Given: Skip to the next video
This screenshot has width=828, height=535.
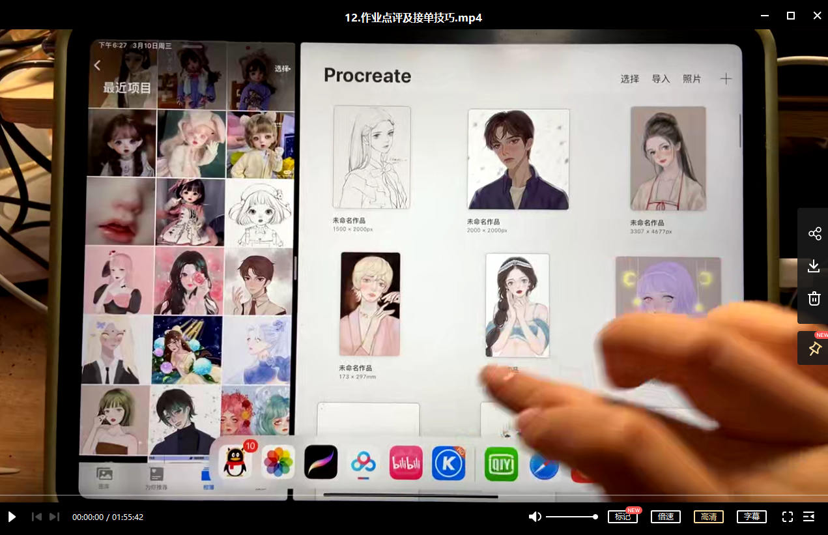Looking at the screenshot, I should 55,517.
